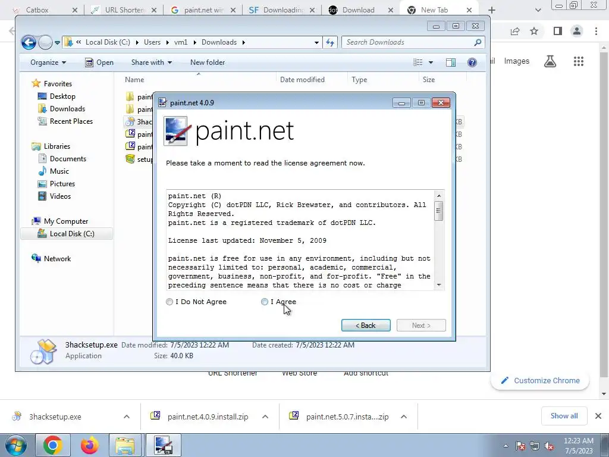Click Users in the address path
The height and width of the screenshot is (457, 609).
pos(152,42)
